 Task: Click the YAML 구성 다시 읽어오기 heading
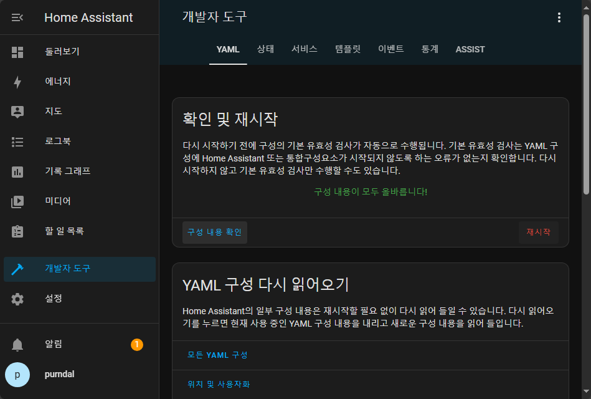tap(266, 285)
